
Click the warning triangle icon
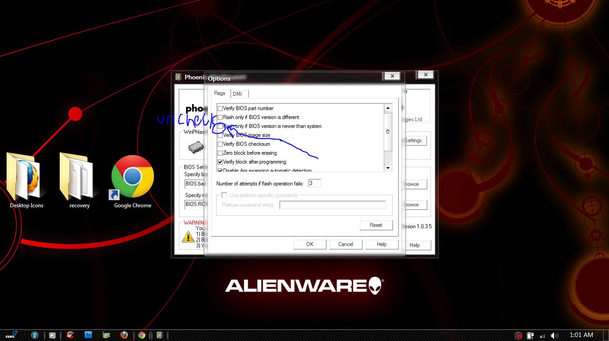tap(188, 236)
